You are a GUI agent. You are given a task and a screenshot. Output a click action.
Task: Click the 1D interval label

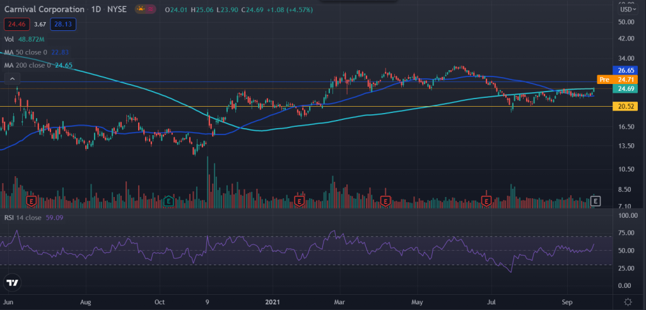(x=95, y=9)
